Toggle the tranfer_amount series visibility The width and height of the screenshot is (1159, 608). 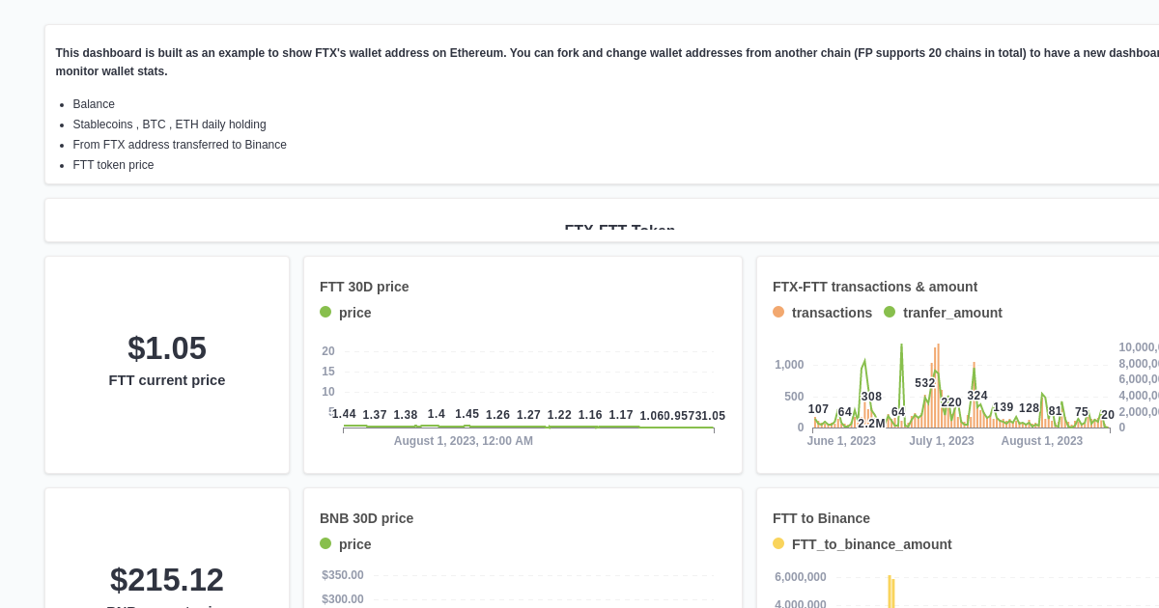click(953, 312)
